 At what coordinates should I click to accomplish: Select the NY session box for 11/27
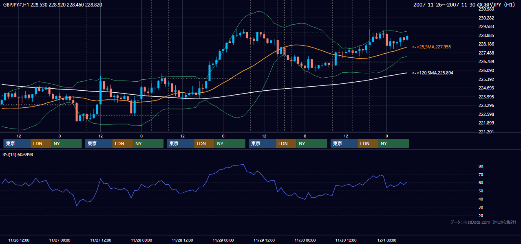(x=148, y=144)
